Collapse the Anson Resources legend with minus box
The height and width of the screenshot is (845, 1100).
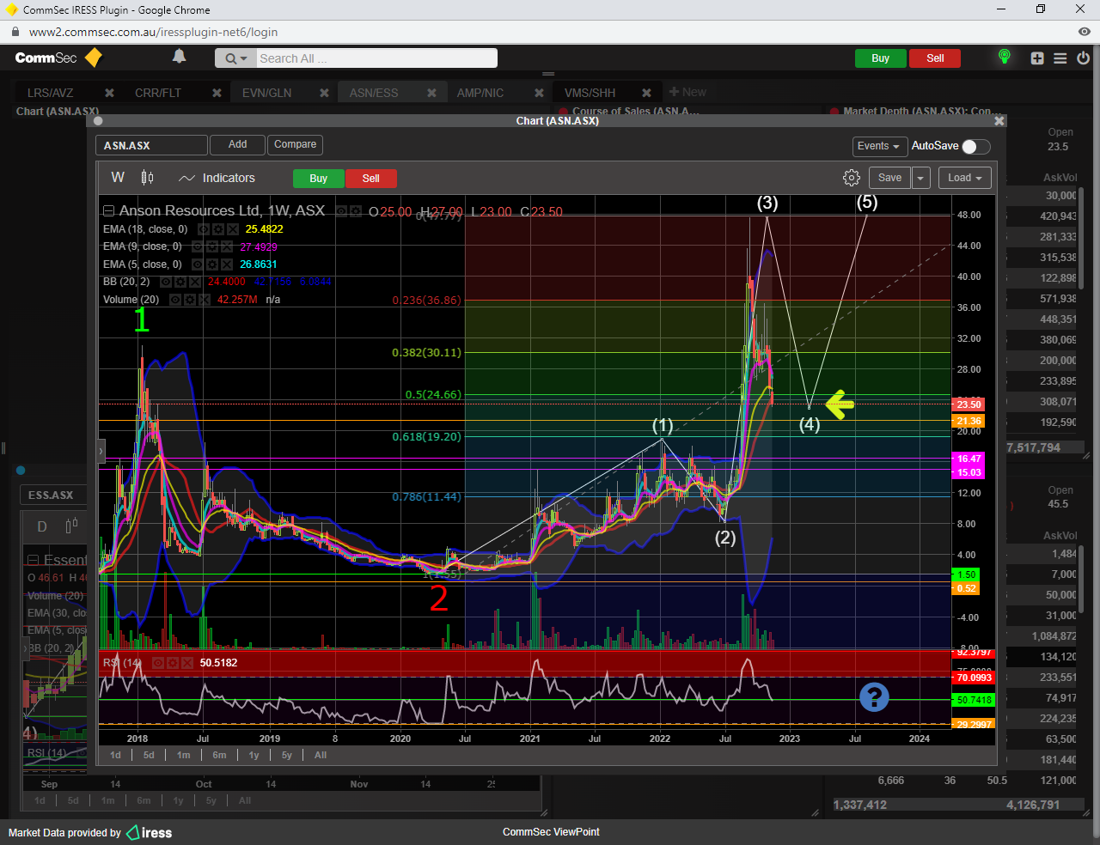click(108, 211)
